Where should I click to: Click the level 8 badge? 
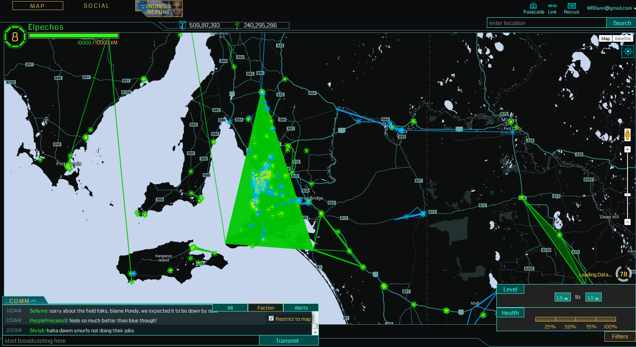tap(15, 37)
